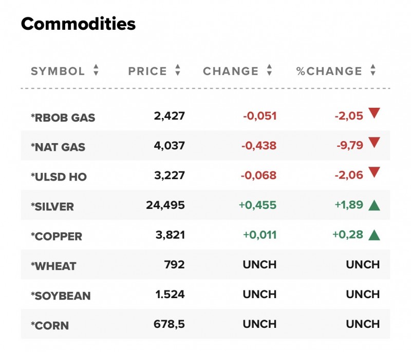Open the *CORN commodity quote
Image resolution: width=411 pixels, height=352 pixels.
(50, 326)
